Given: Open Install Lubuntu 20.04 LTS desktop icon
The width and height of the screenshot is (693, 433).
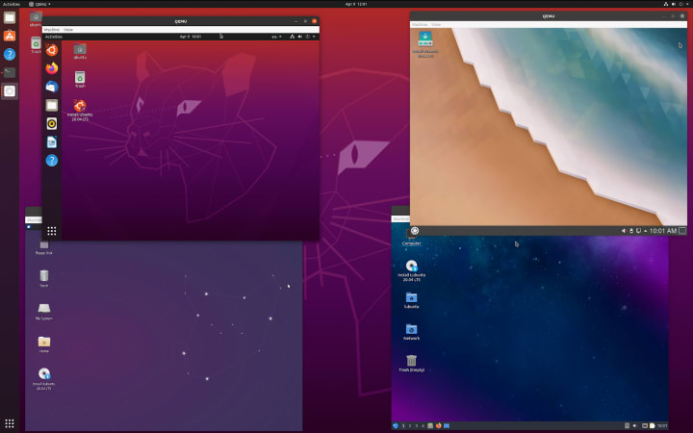Looking at the screenshot, I should [412, 270].
